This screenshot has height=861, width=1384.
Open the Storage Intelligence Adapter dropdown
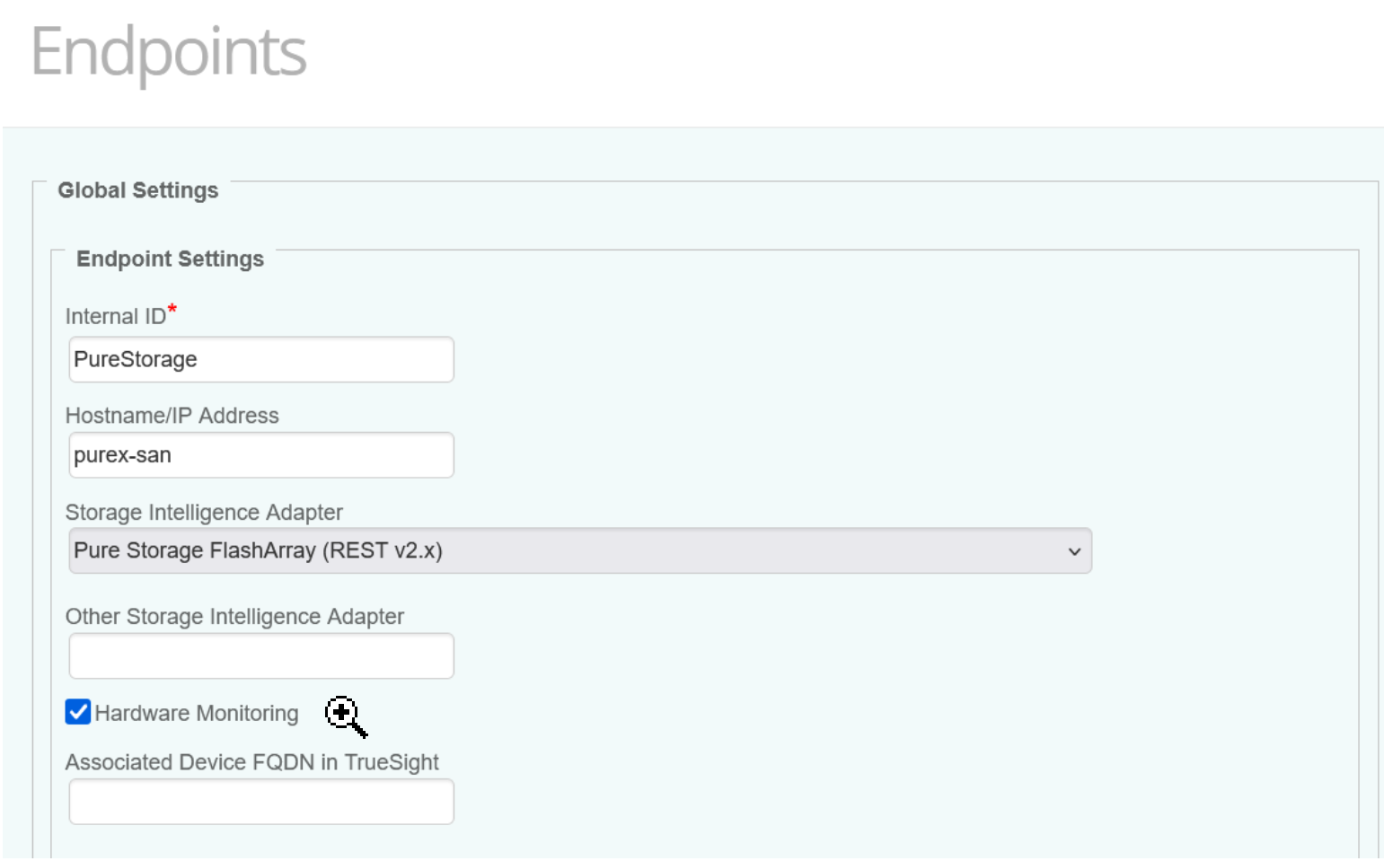click(x=580, y=550)
